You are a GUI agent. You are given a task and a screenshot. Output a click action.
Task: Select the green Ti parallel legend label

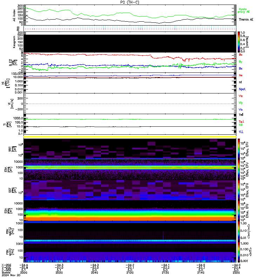[241, 125]
